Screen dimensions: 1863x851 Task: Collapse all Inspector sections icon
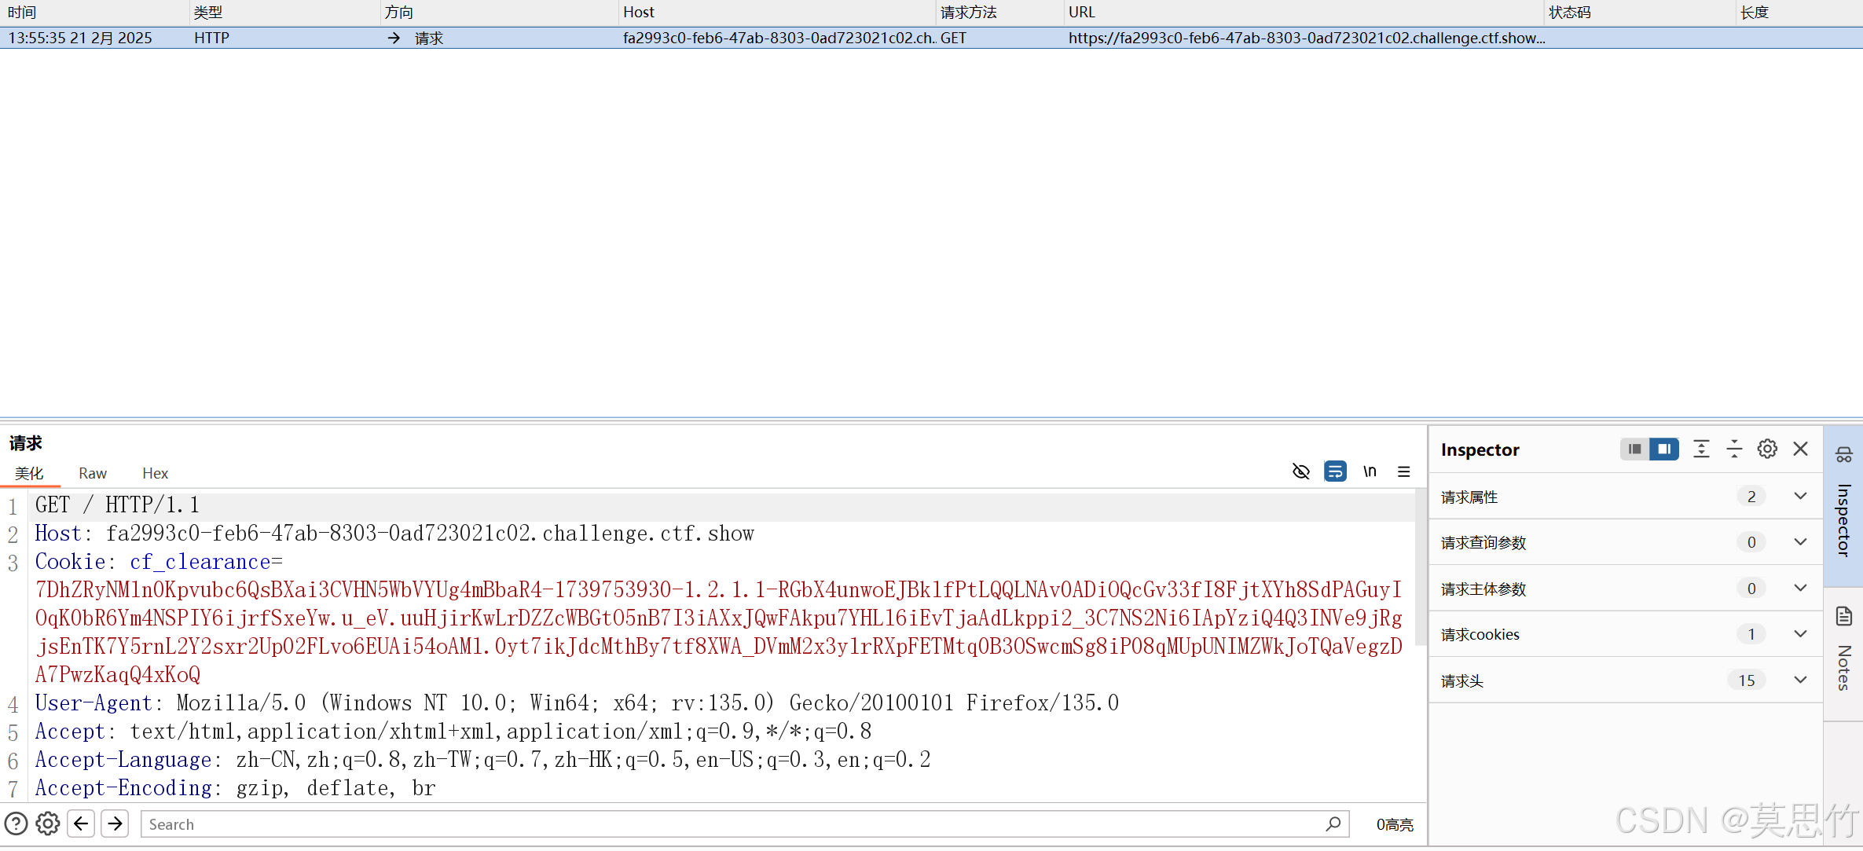click(1734, 449)
